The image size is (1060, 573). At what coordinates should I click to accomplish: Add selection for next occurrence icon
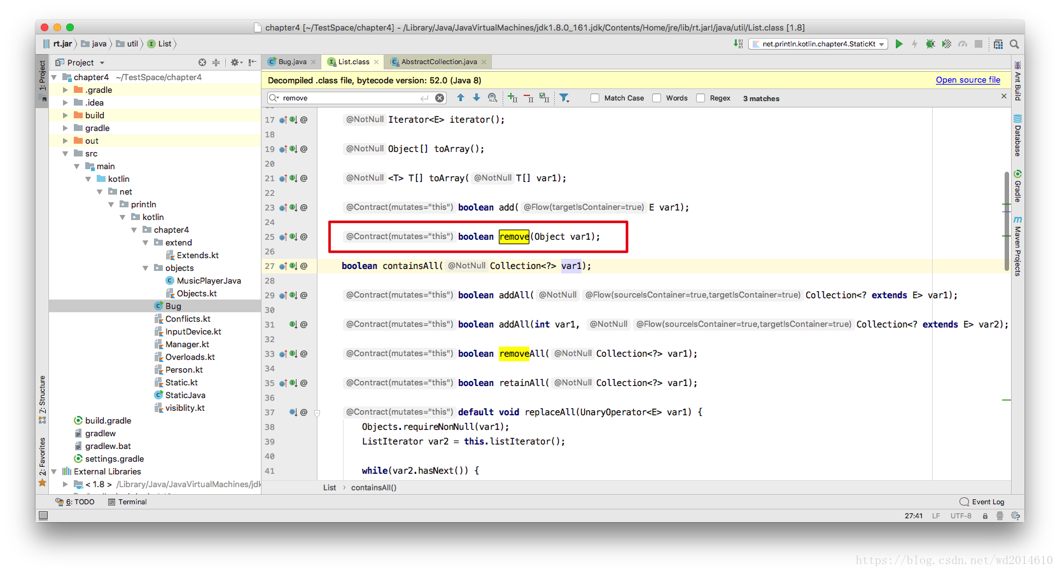tap(512, 98)
